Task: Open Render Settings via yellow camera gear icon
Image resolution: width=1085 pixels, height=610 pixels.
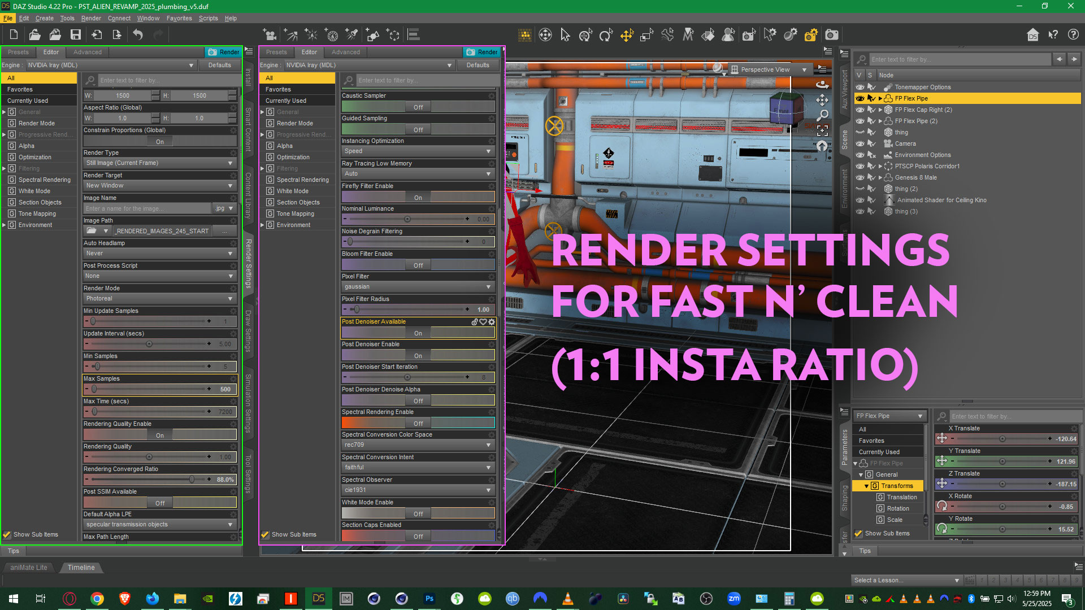Action: pyautogui.click(x=811, y=35)
